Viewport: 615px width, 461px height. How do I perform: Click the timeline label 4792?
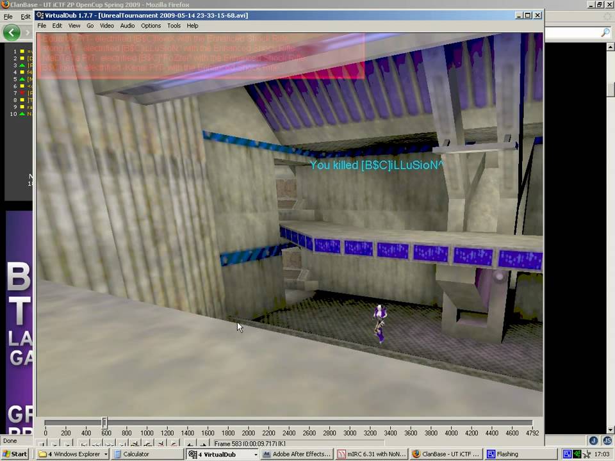[x=532, y=433]
